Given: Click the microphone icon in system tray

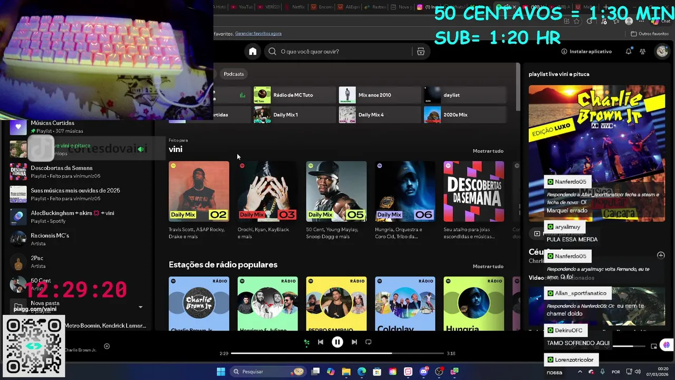Looking at the screenshot, I should 602,372.
